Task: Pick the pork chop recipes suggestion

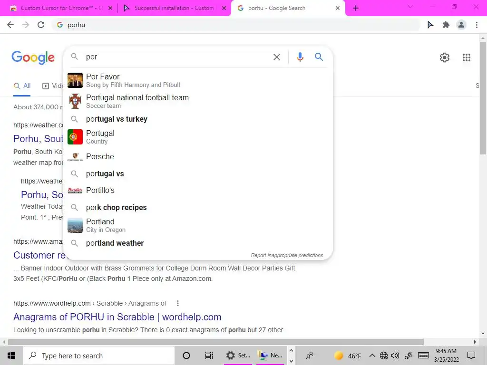Action: click(x=198, y=207)
